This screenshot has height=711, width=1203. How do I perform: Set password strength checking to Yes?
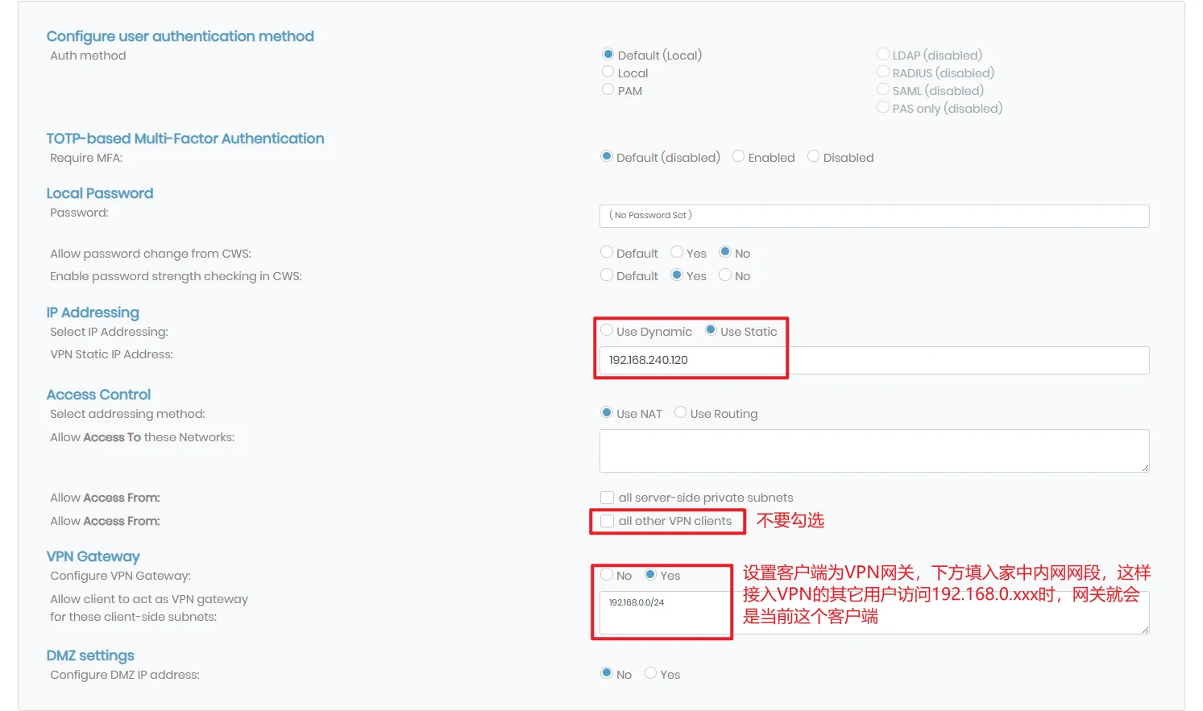pyautogui.click(x=677, y=275)
